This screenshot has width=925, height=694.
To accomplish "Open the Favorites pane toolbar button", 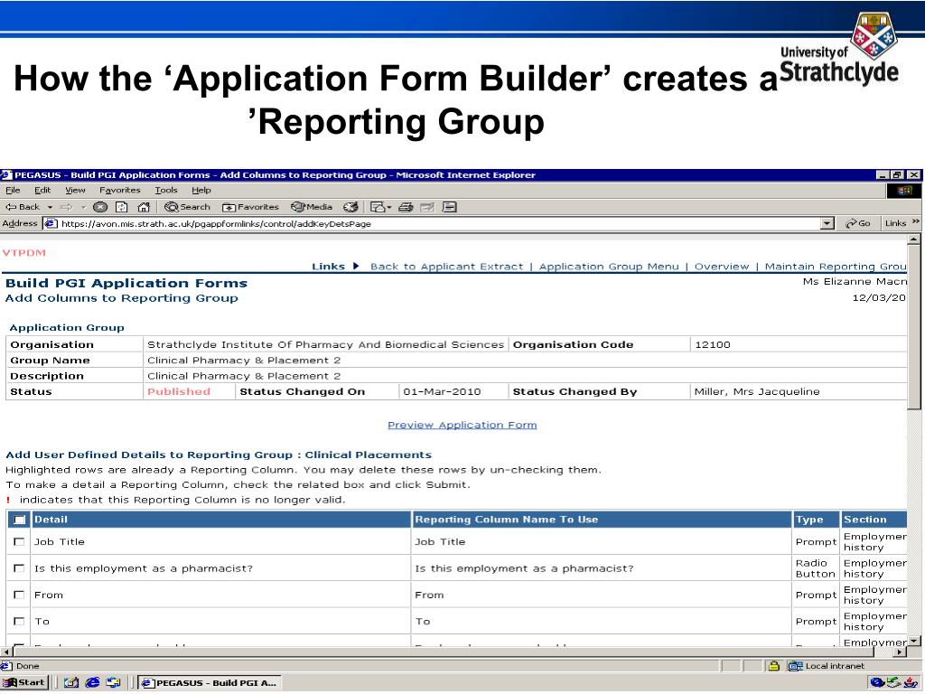I will (250, 207).
